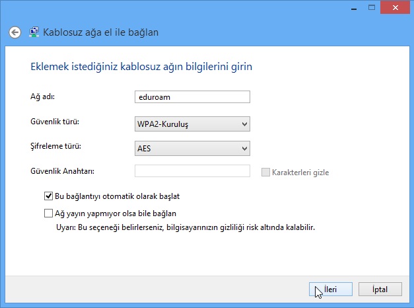The image size is (414, 308).
Task: Enable Ağ yayın yapmıyor olsa bile bağlan
Action: [48, 213]
